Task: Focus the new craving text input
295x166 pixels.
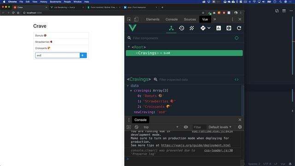Action: pos(57,55)
